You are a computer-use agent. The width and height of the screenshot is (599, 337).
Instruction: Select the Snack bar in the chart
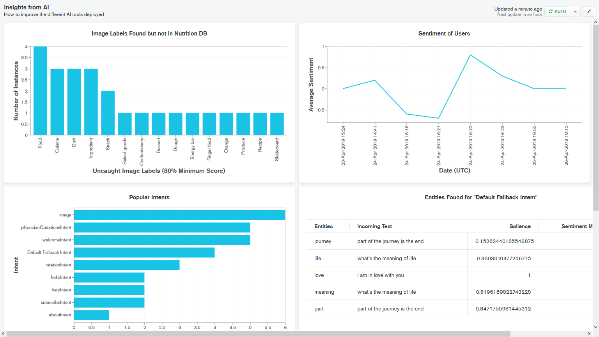click(108, 113)
